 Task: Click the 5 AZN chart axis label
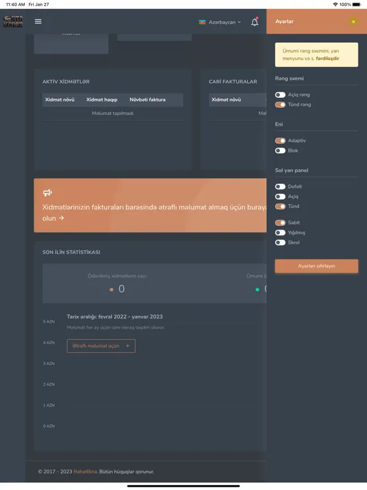(x=48, y=322)
